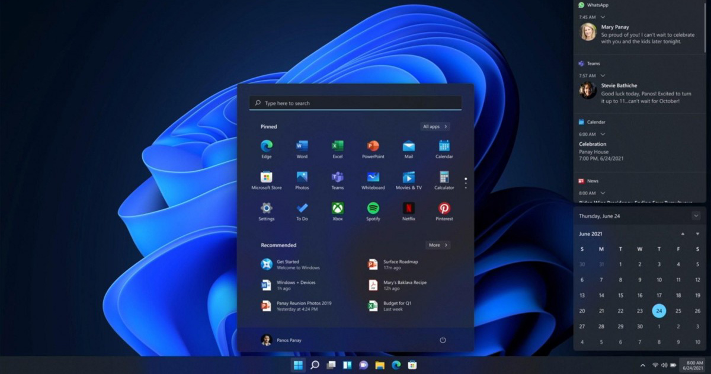Screen dimensions: 711x374
Task: Open the Mail app
Action: coord(409,149)
